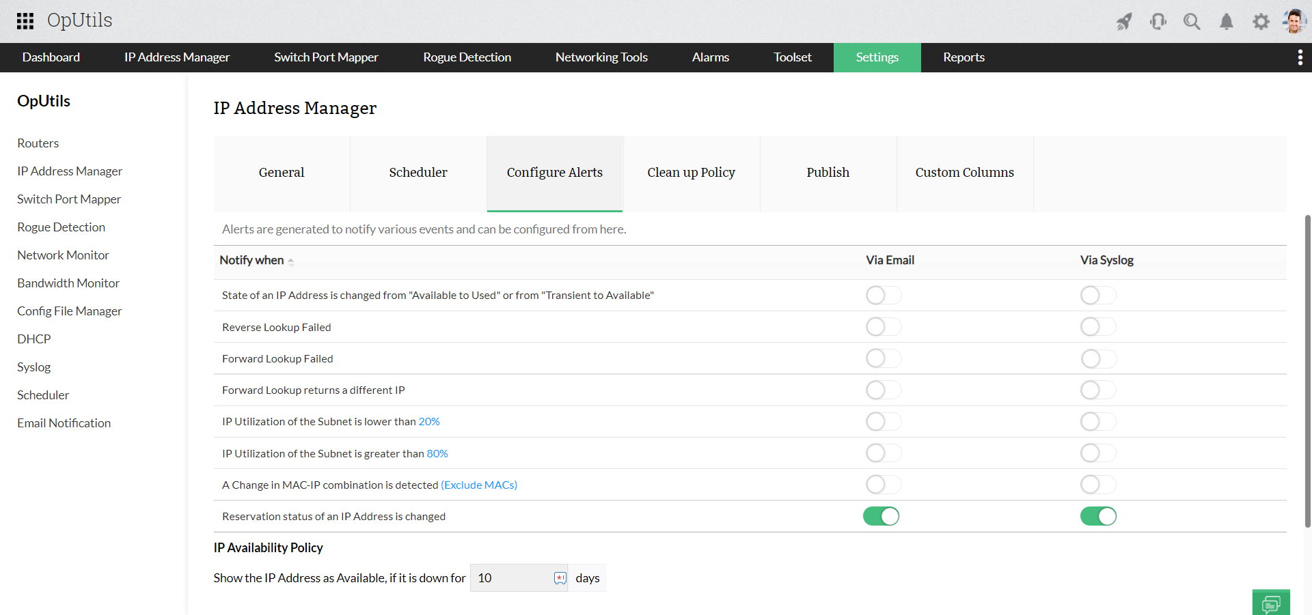Open Routers in the sidebar
Image resolution: width=1312 pixels, height=615 pixels.
tap(38, 143)
